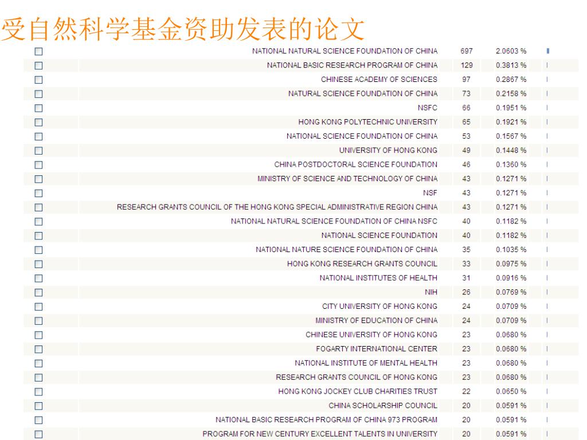
Task: Click the text CHINA POSTDOCTORAL SCIENCE FOUNDATION
Action: pyautogui.click(x=355, y=164)
